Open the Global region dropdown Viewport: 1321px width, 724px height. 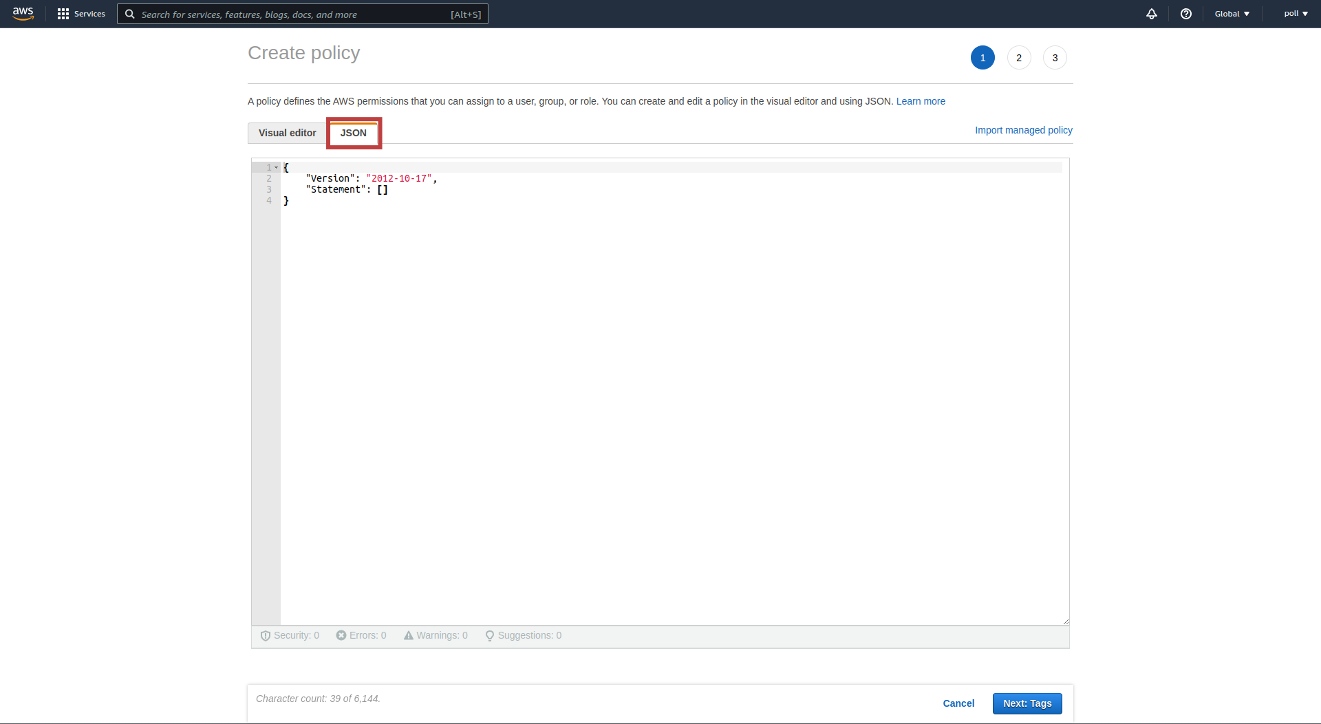[x=1231, y=14]
